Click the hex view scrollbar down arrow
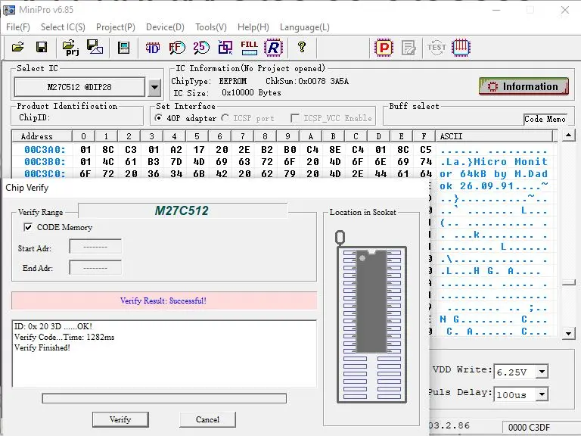581x436 pixels. [568, 333]
